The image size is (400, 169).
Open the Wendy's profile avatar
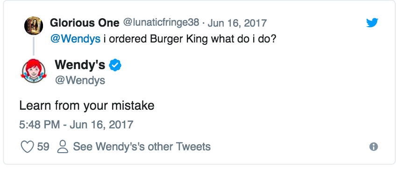coord(34,70)
